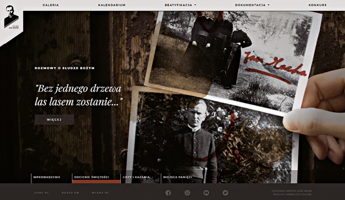The height and width of the screenshot is (200, 345).
Task: Click the Więcej button
Action: 54,120
